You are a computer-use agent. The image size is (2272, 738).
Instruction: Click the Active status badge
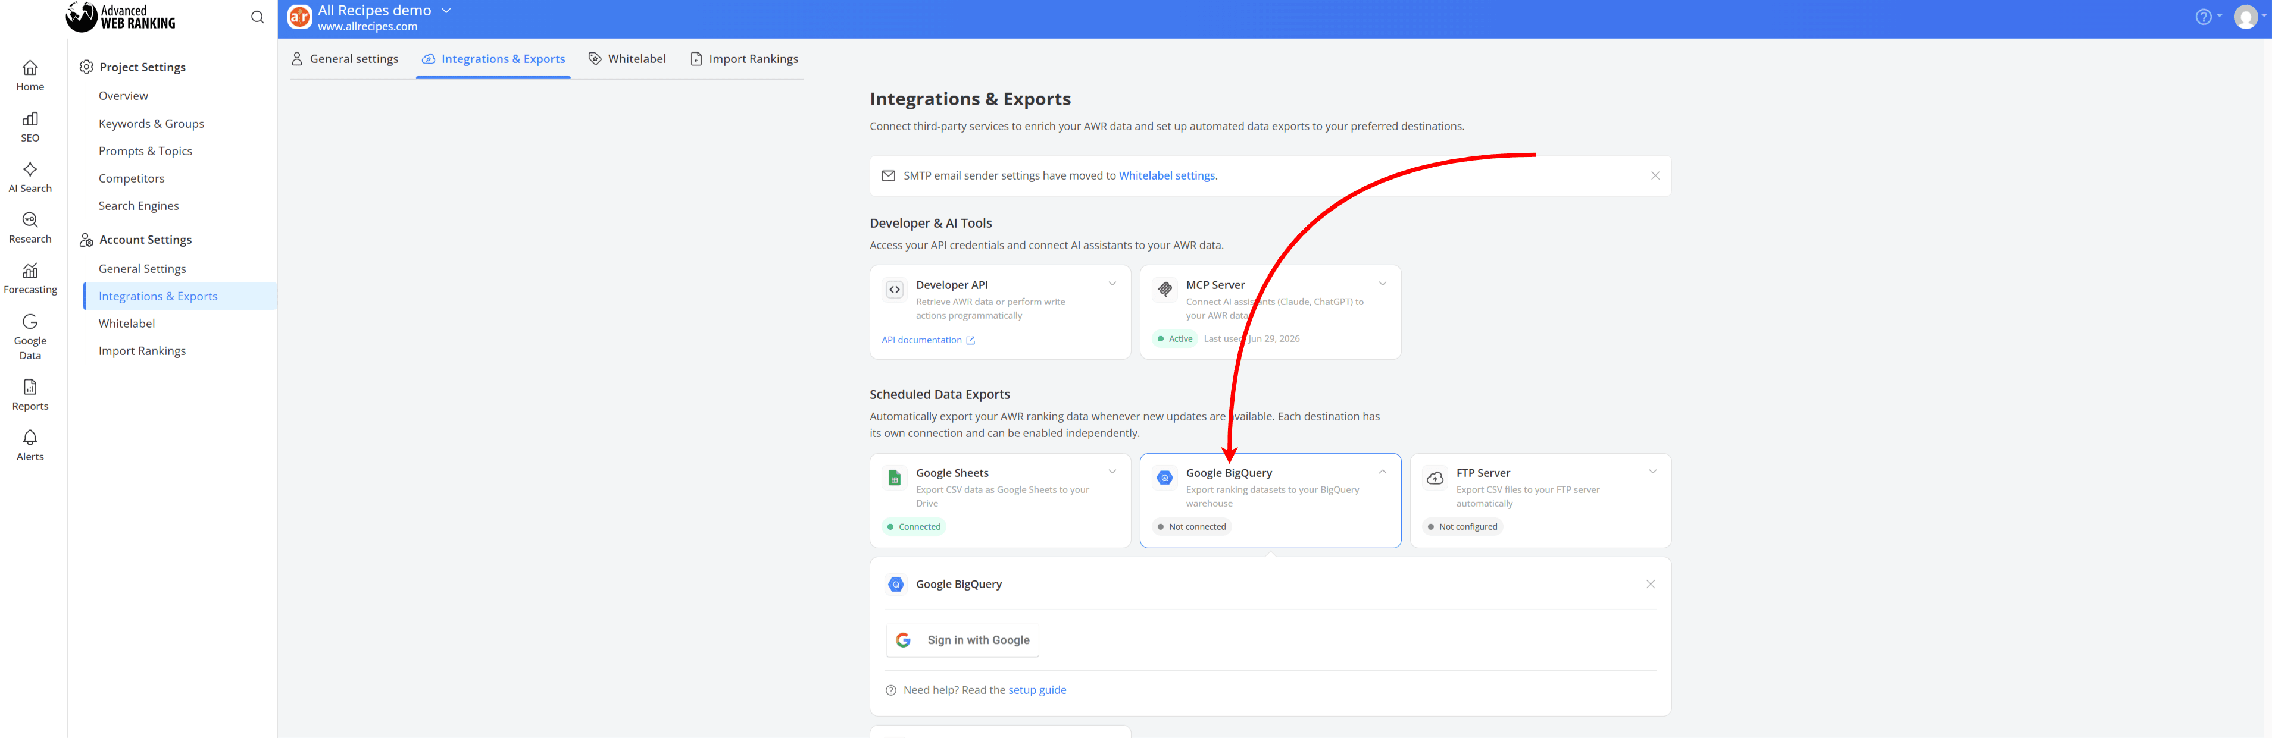(x=1175, y=339)
